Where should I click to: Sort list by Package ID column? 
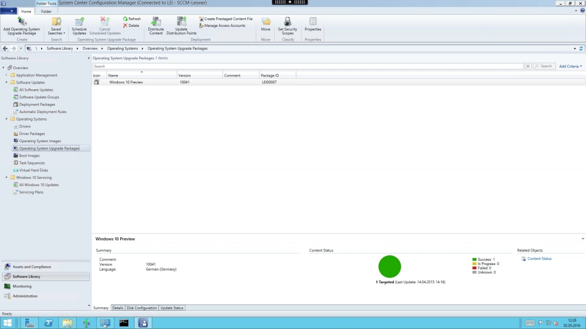point(278,75)
